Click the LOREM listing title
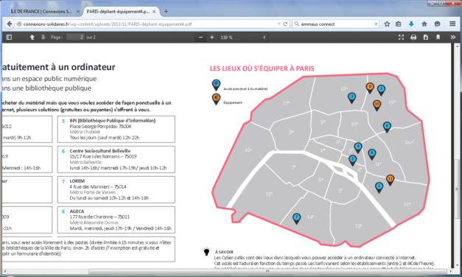 click(x=77, y=181)
